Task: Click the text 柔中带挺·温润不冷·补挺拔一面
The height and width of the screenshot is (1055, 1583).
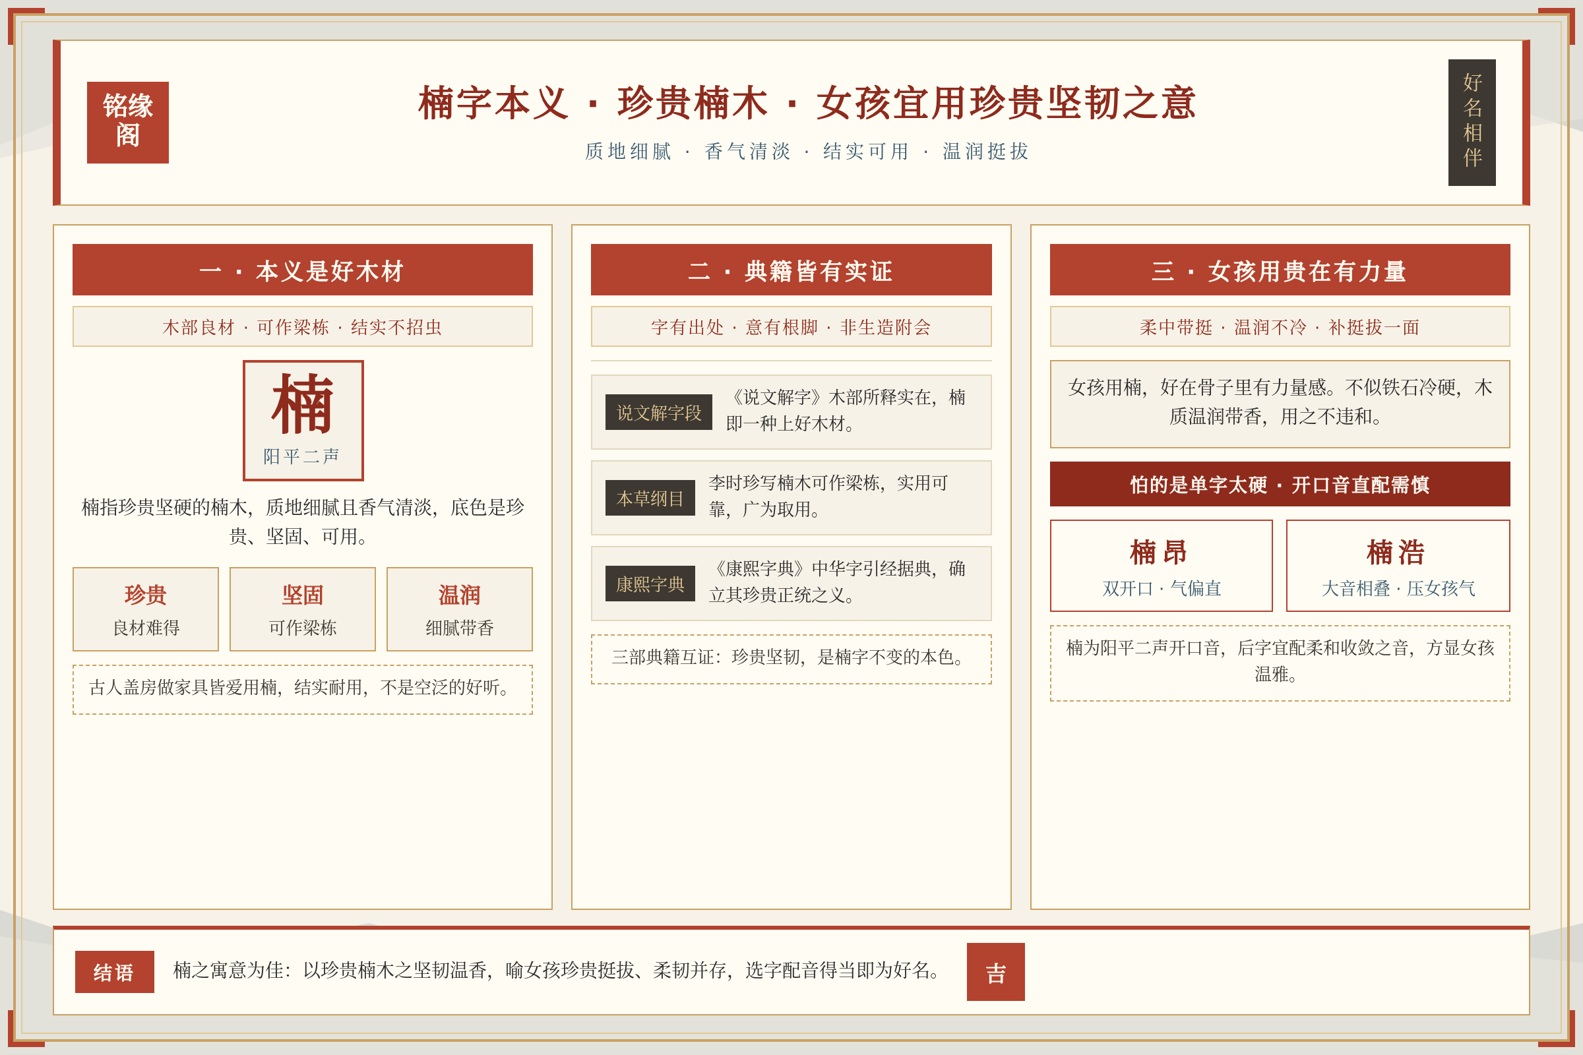Action: point(1280,327)
